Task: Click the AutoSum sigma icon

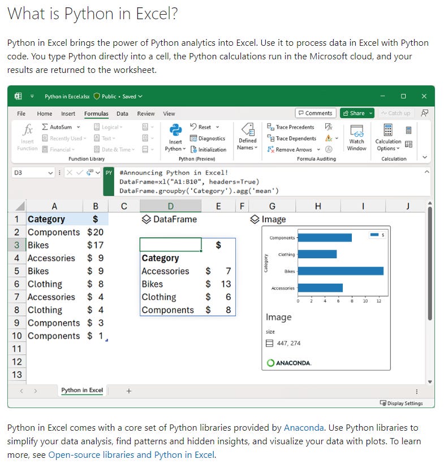Action: 45,127
